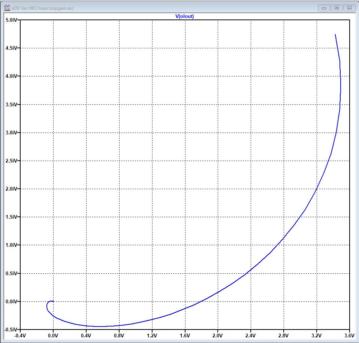Click the 0.0V horizontal axis label
This screenshot has width=359, height=343.
tap(53, 336)
